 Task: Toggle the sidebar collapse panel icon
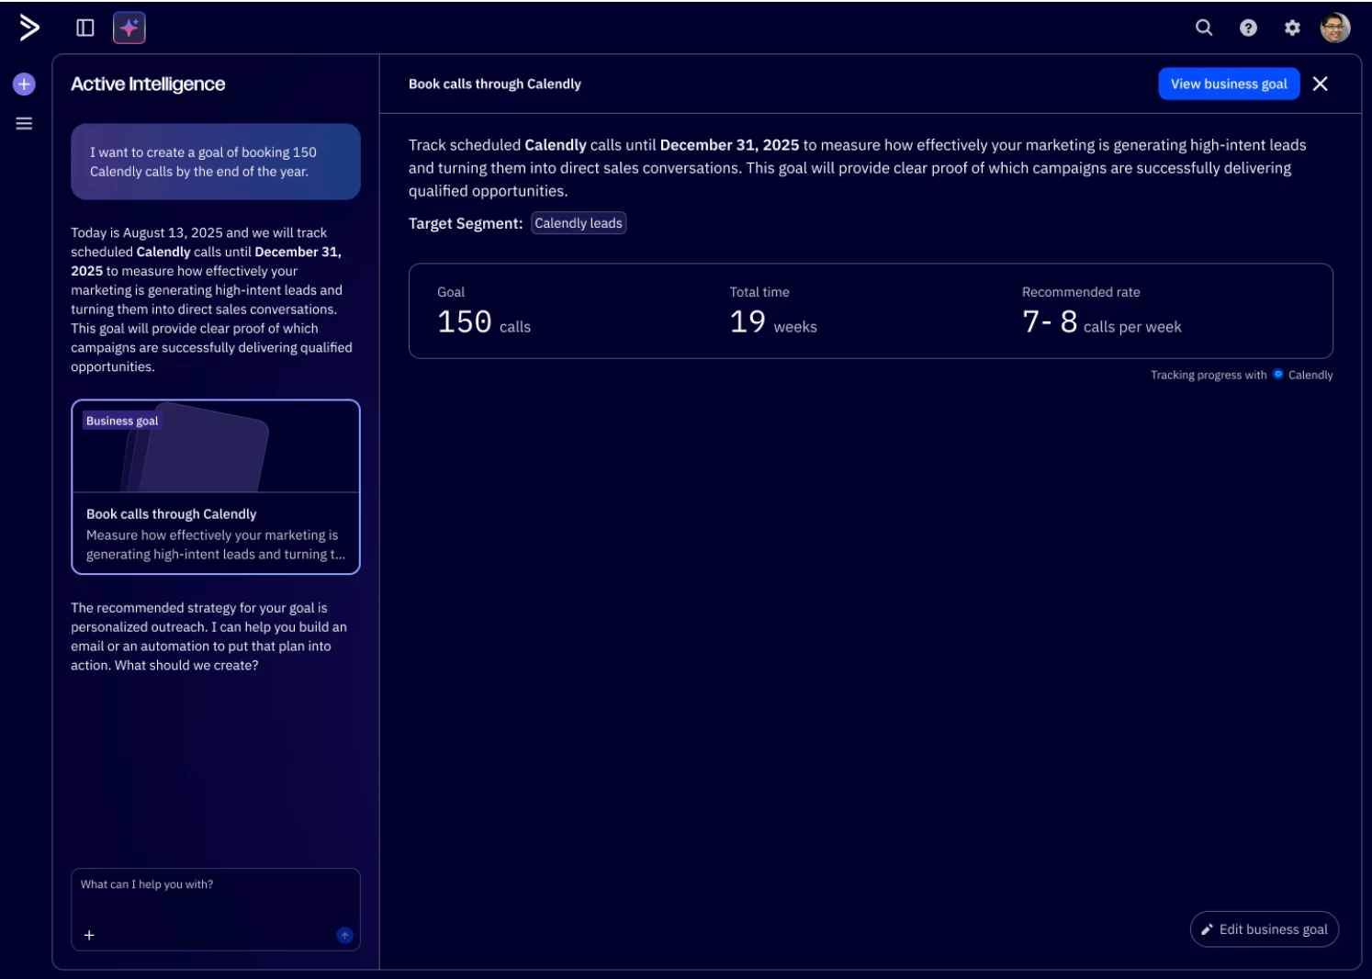pos(85,28)
